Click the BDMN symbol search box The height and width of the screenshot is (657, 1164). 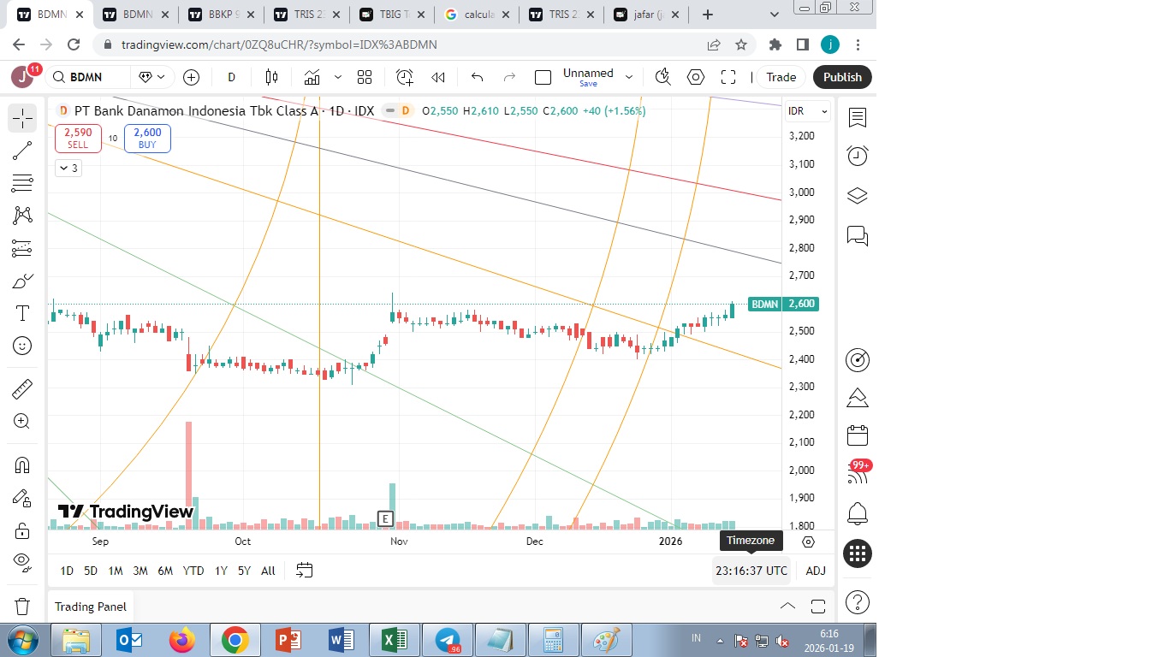89,77
